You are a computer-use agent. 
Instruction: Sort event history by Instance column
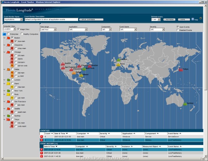(127, 147)
